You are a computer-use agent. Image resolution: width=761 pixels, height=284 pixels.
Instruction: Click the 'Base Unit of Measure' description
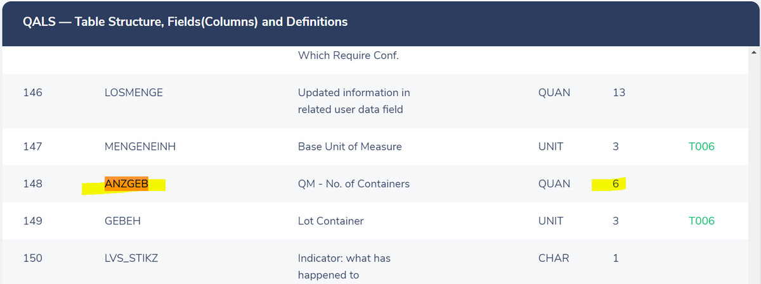(x=349, y=147)
